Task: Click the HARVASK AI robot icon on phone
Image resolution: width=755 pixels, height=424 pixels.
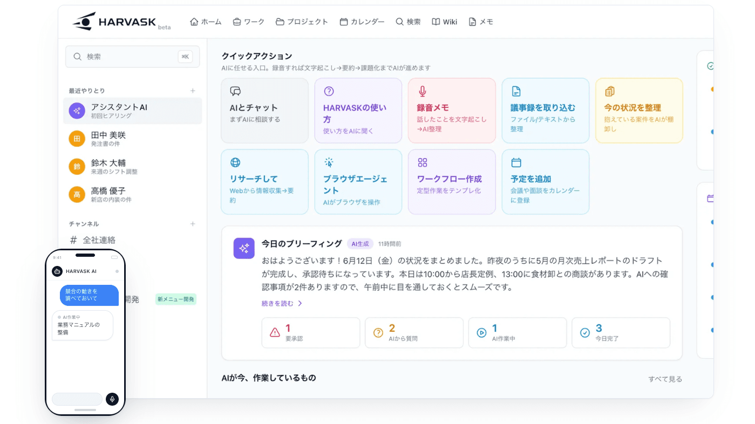Action: 57,271
